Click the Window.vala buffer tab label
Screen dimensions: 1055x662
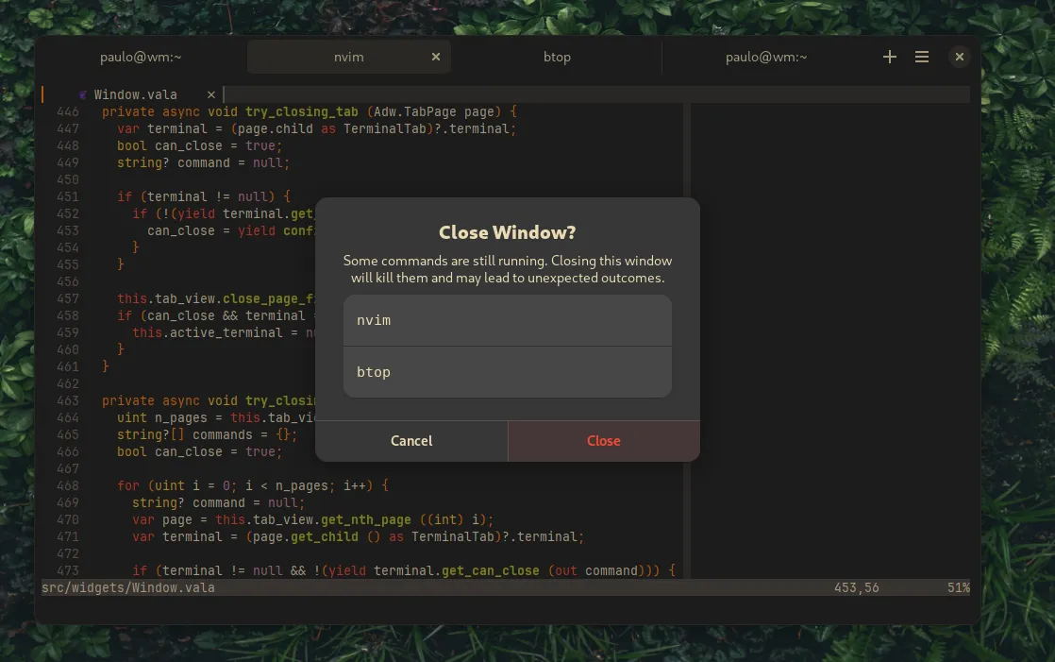click(x=135, y=94)
